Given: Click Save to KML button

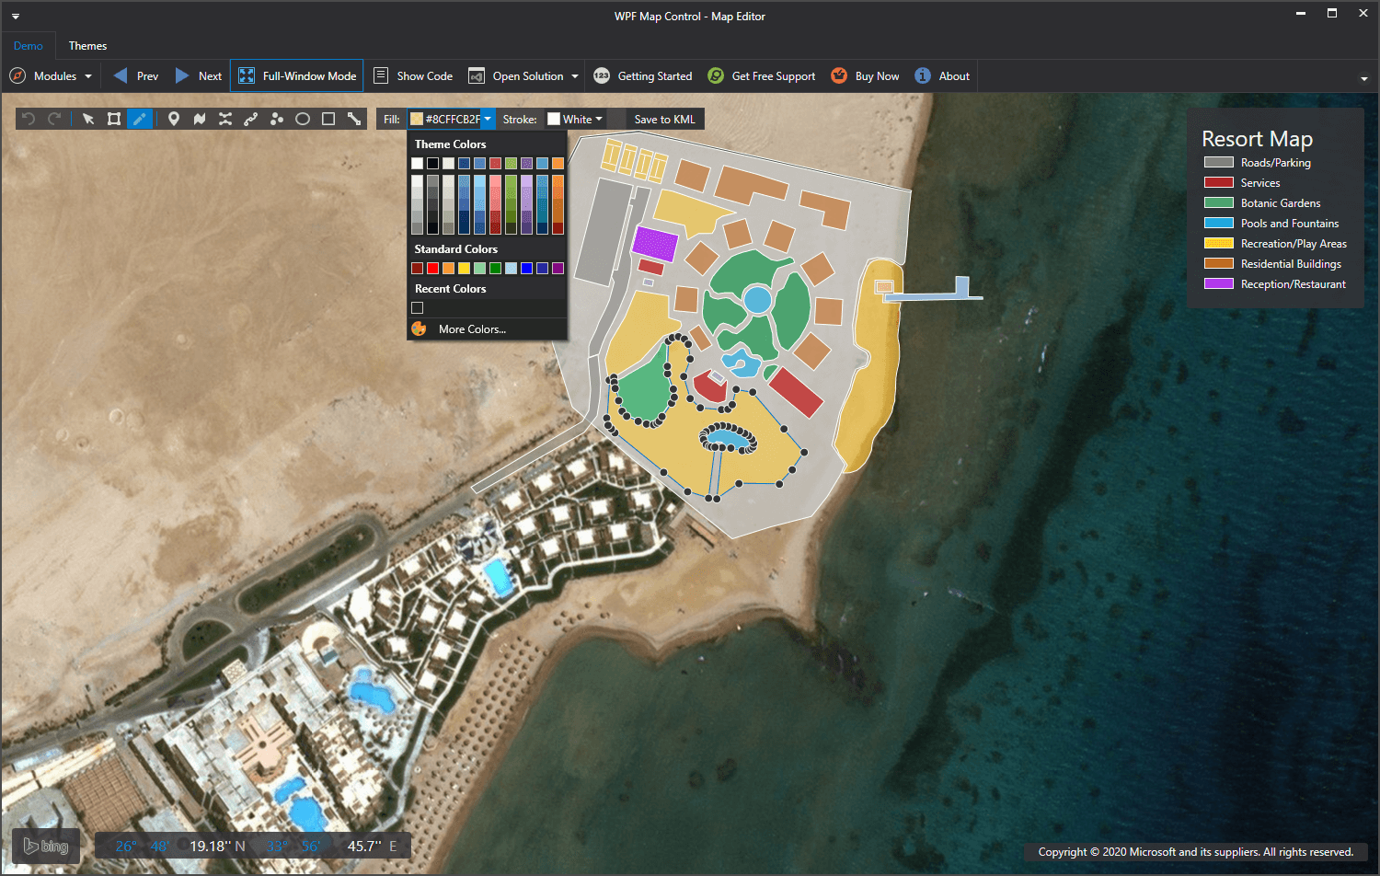Looking at the screenshot, I should click(664, 119).
